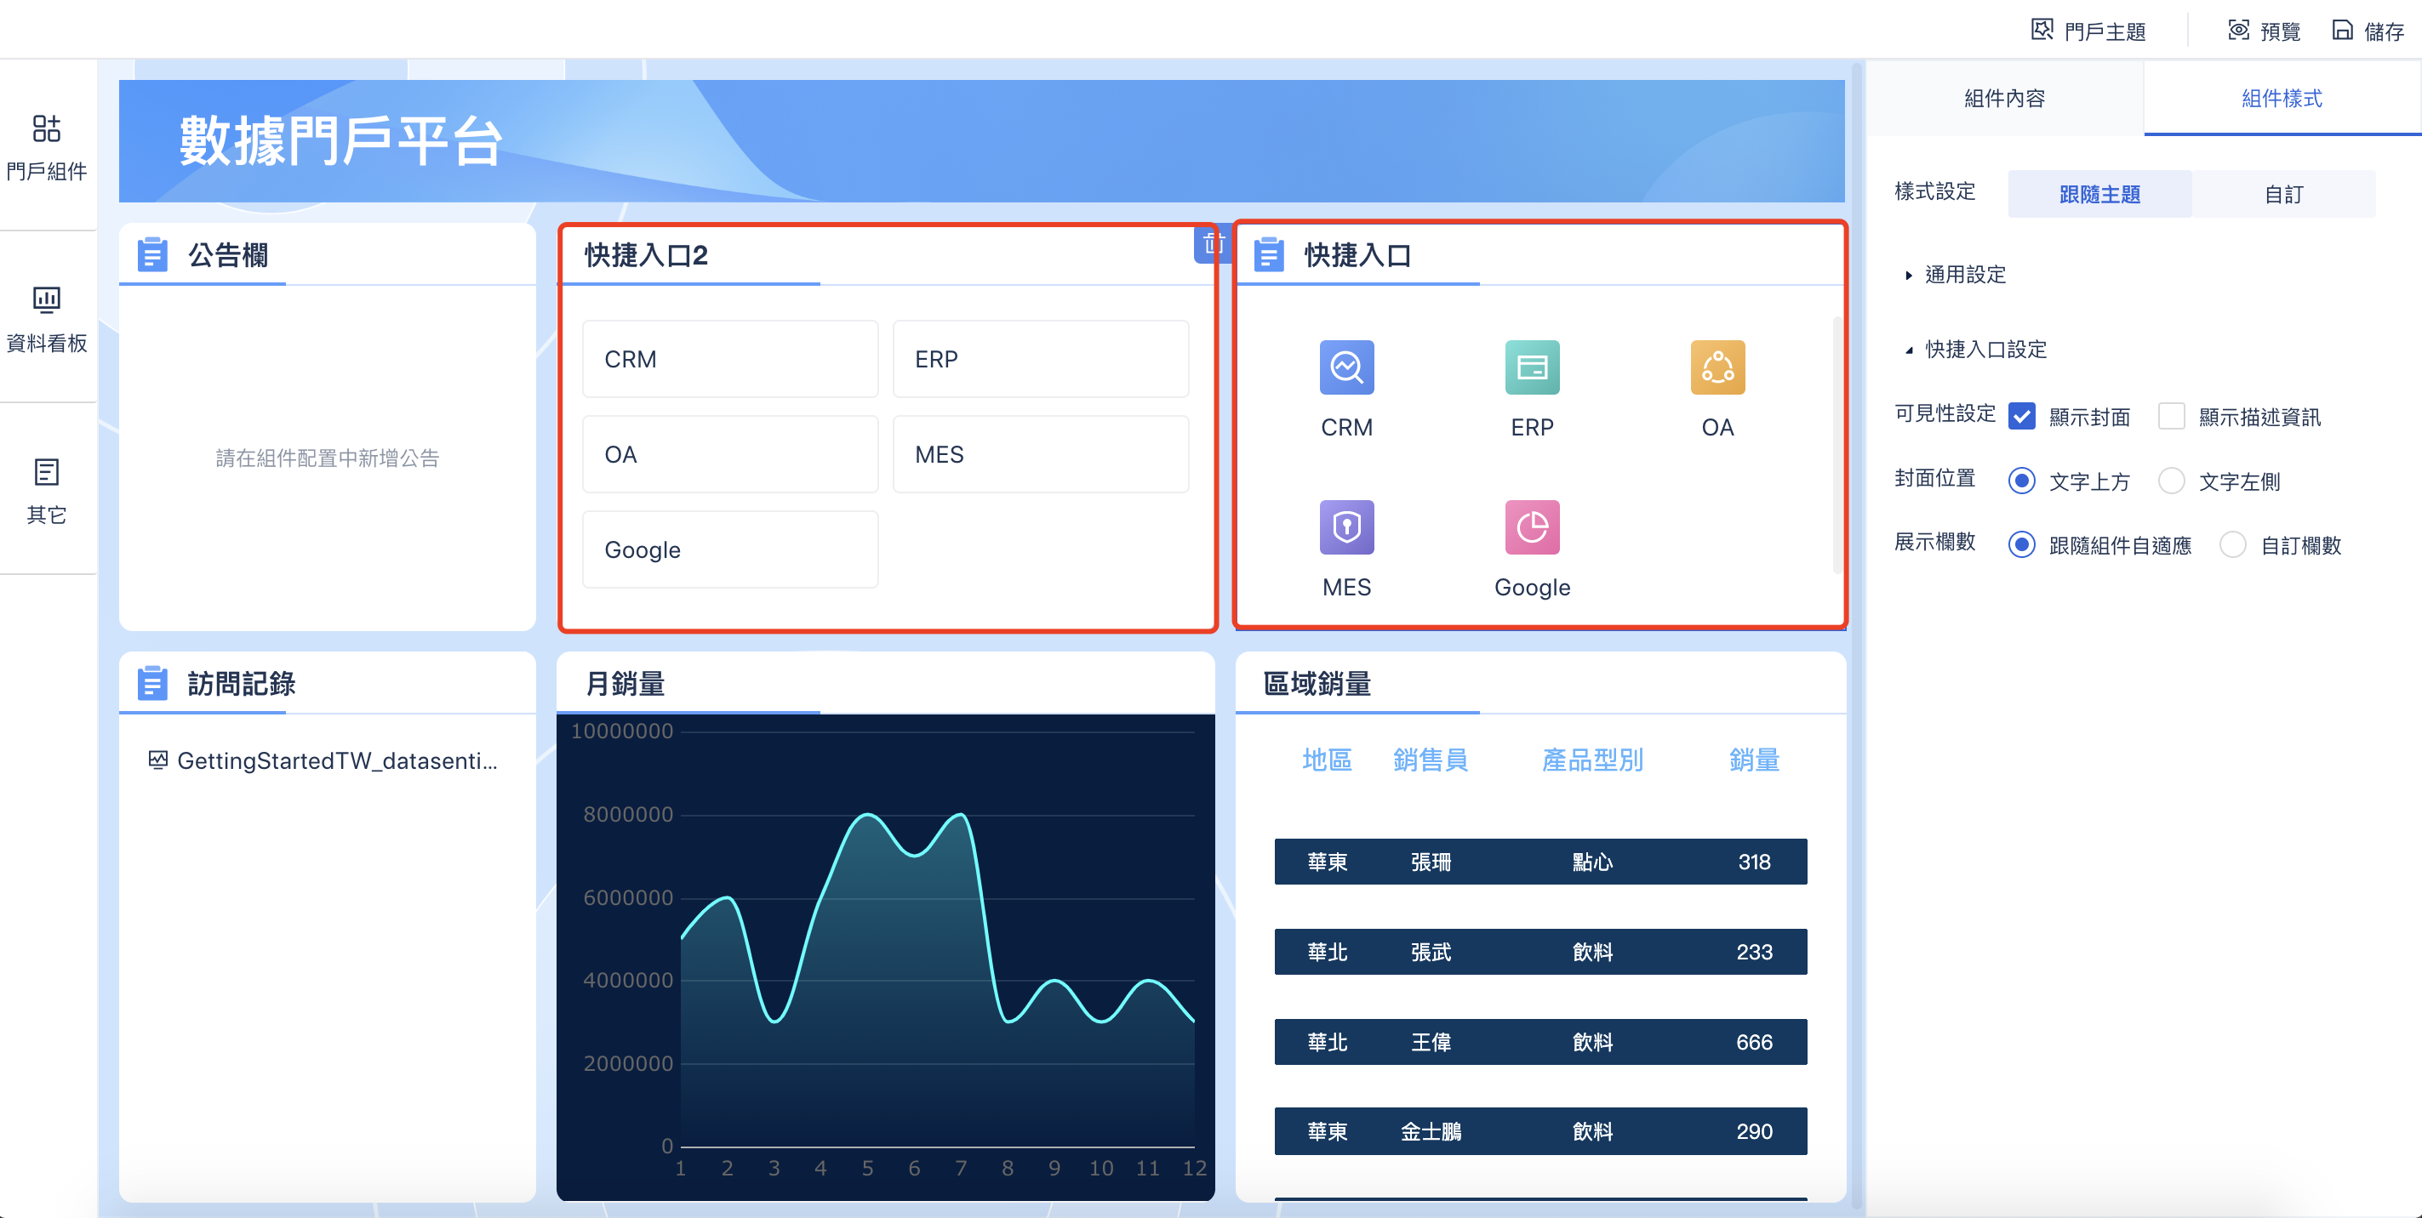Click the 訪問記錄 clipboard icon
This screenshot has height=1218, width=2422.
coord(152,683)
